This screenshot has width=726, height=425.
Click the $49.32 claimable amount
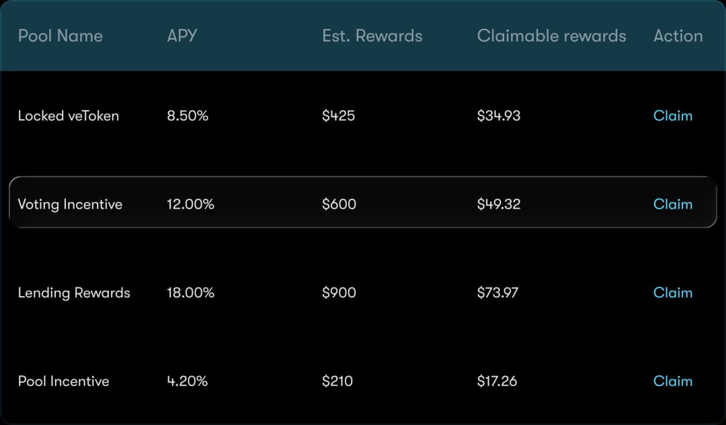click(499, 204)
